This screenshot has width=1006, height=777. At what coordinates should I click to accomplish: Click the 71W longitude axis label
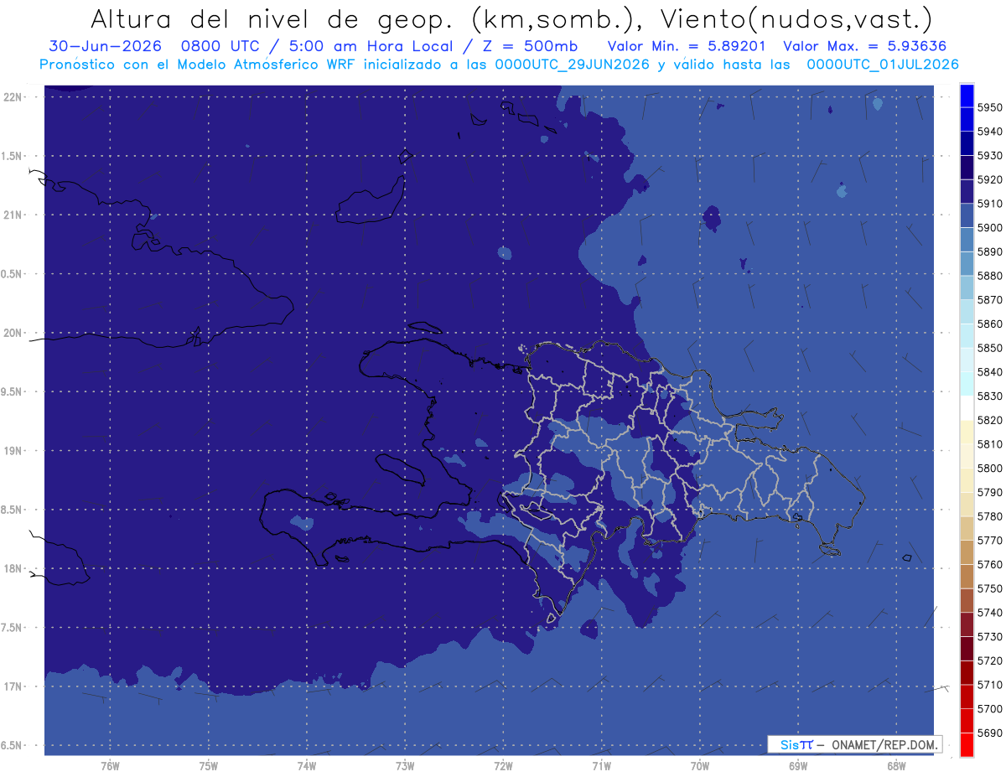point(601,766)
